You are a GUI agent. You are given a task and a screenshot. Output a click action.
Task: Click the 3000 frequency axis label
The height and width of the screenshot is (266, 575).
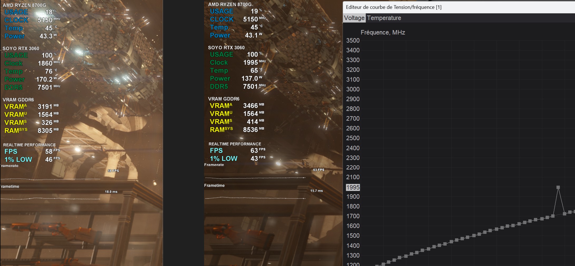coord(353,89)
